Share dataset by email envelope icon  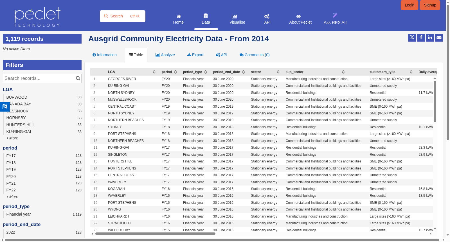point(439,37)
